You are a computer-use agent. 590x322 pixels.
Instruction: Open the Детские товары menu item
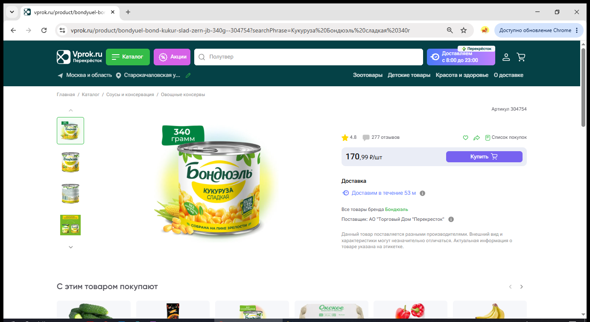(409, 75)
